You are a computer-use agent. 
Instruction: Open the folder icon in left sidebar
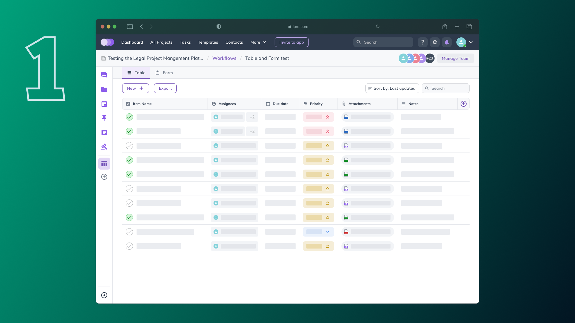pyautogui.click(x=104, y=89)
